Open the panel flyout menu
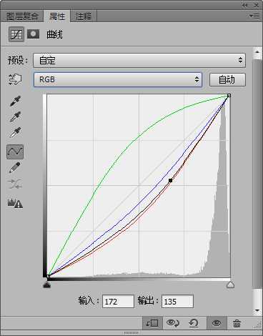The width and height of the screenshot is (263, 336). point(254,16)
